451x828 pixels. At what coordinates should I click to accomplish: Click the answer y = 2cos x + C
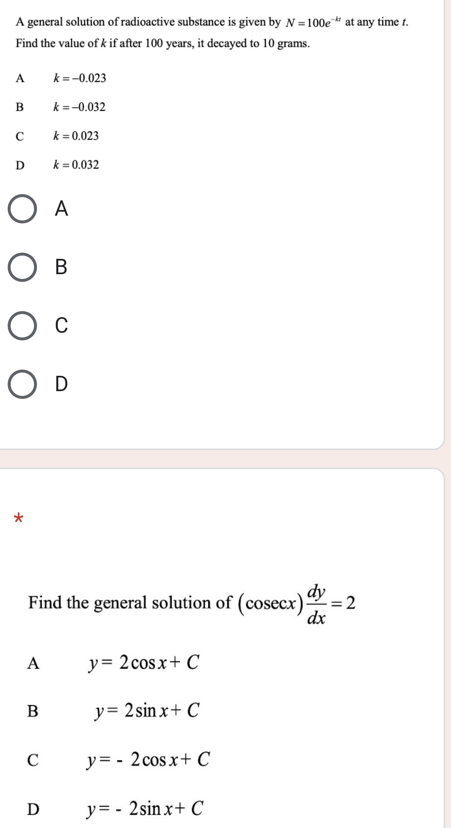[144, 662]
